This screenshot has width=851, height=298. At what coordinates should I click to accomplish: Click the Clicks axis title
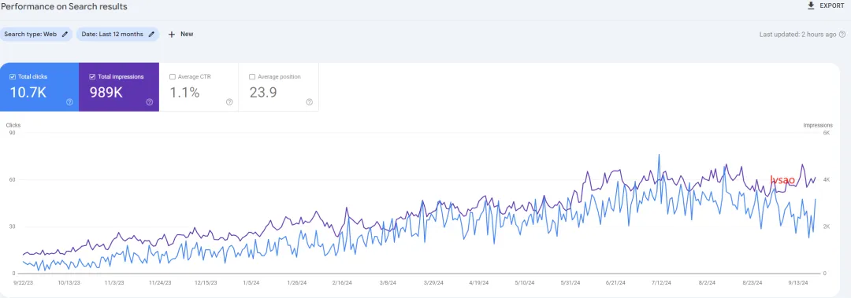(13, 125)
